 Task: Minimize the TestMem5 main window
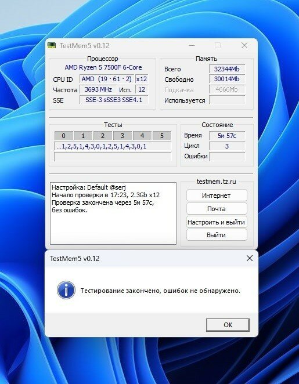192,46
